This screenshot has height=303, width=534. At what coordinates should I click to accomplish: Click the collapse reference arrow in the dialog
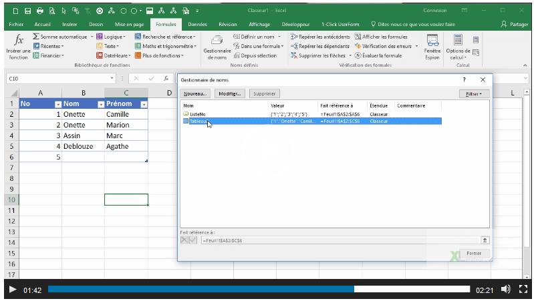coord(485,240)
